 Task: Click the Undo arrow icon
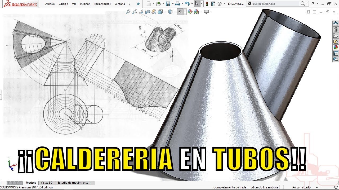[187, 4]
